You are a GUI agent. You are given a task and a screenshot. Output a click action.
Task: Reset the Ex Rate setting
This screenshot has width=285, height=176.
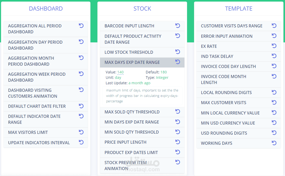pos(274,46)
